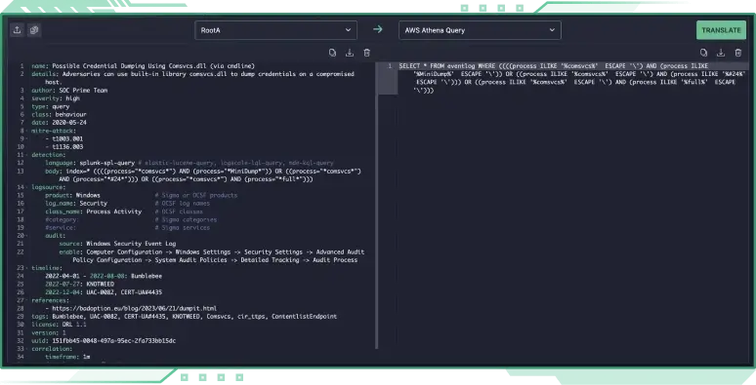Click the commented '#service:' line

[x=61, y=228]
